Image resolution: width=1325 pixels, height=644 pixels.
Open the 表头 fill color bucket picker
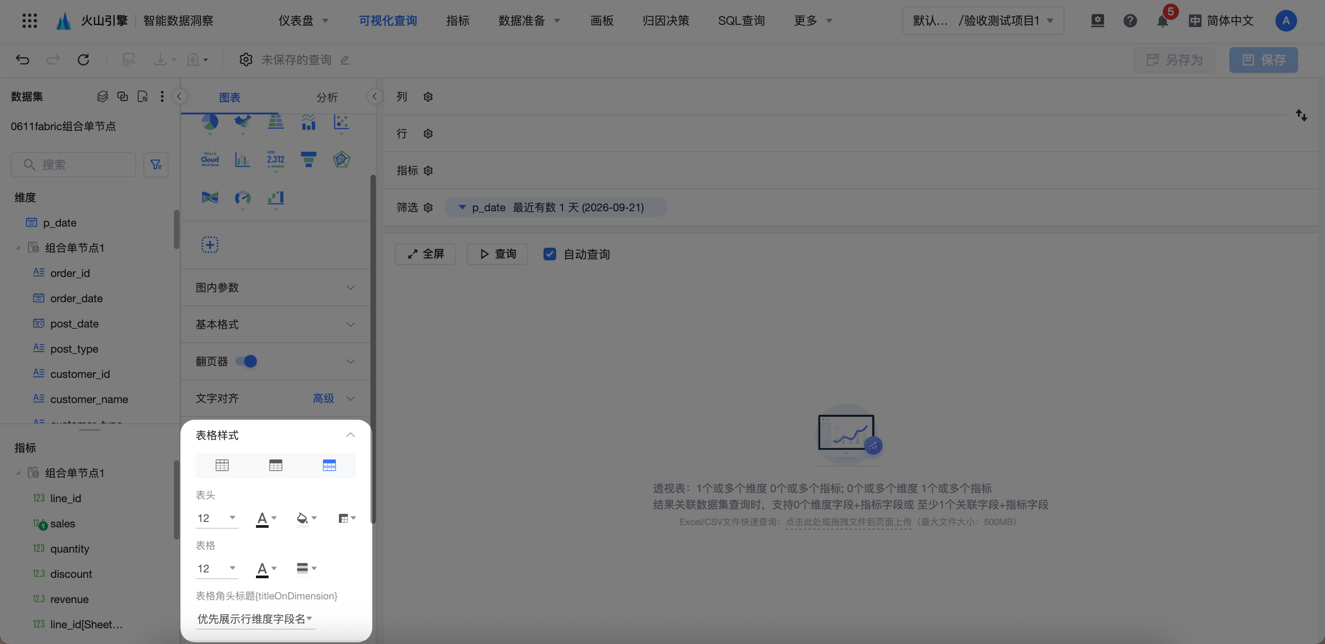coord(306,519)
